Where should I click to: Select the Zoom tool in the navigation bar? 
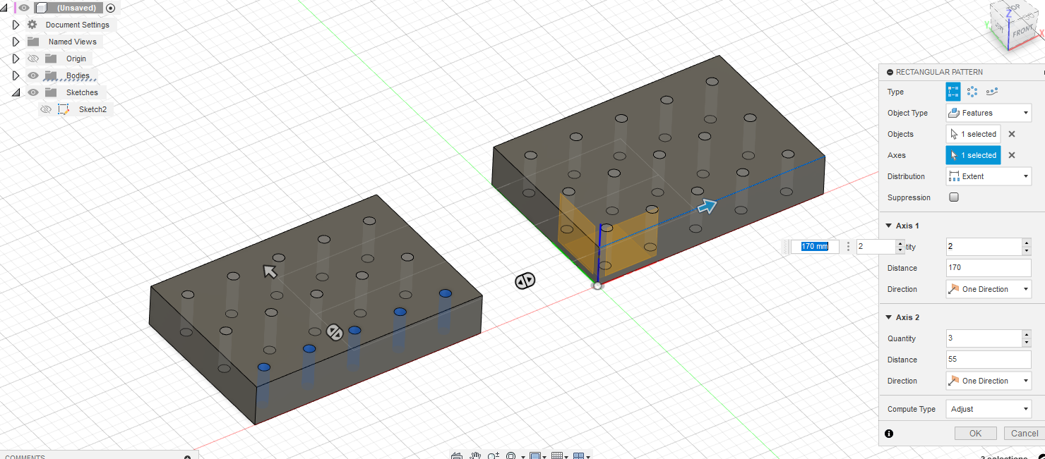click(x=493, y=455)
